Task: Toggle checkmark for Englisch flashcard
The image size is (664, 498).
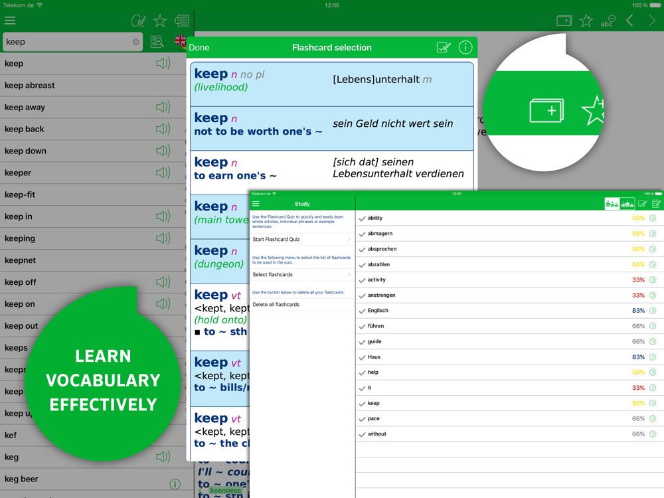Action: [x=362, y=311]
